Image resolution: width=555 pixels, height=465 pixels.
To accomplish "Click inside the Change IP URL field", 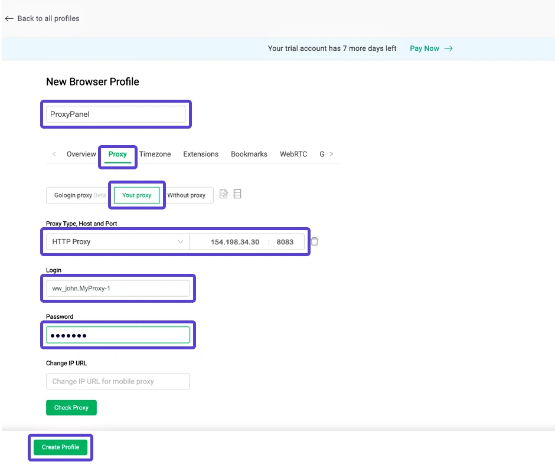I will [117, 381].
